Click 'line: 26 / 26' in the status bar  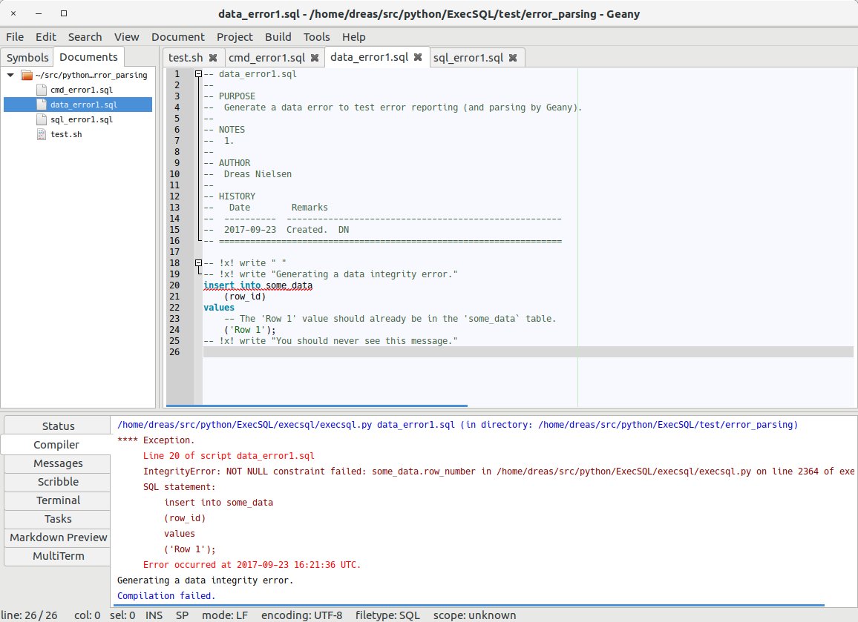point(30,615)
